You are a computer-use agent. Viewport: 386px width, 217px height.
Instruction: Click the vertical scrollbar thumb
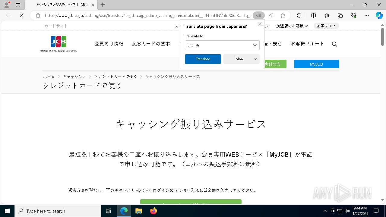coord(382,36)
